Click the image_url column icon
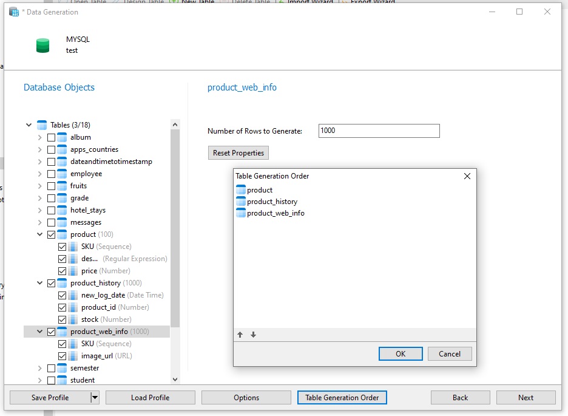 (73, 356)
